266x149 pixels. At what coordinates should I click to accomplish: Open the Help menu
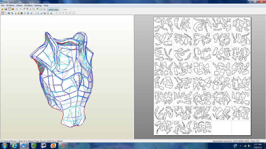[x=46, y=5]
